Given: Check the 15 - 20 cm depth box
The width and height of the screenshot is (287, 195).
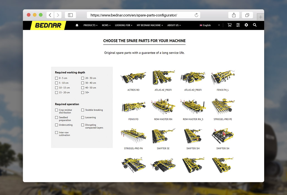Looking at the screenshot, I should pyautogui.click(x=57, y=92).
